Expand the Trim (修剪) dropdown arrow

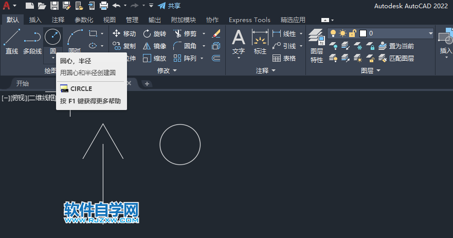coord(204,34)
